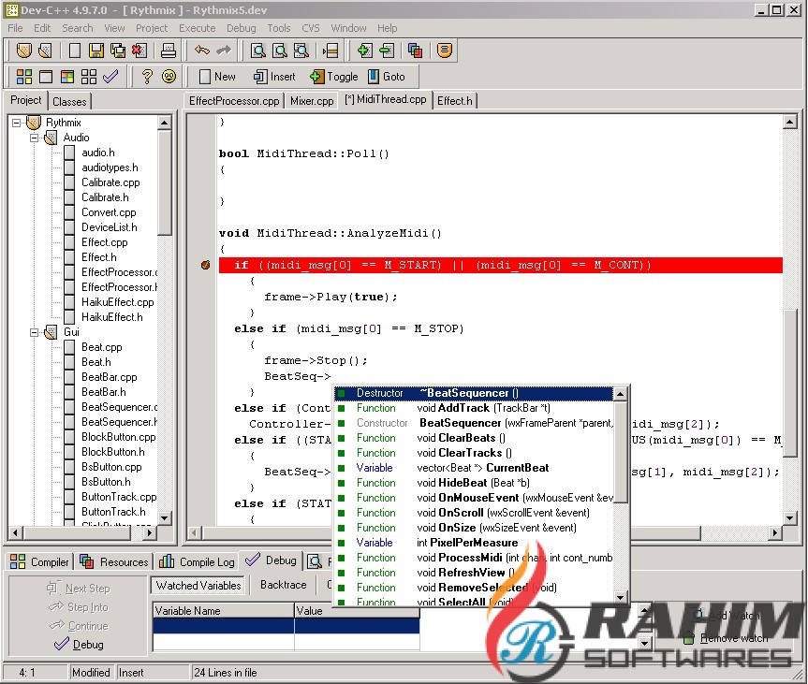Collapse the Rythmix project root node

click(17, 123)
